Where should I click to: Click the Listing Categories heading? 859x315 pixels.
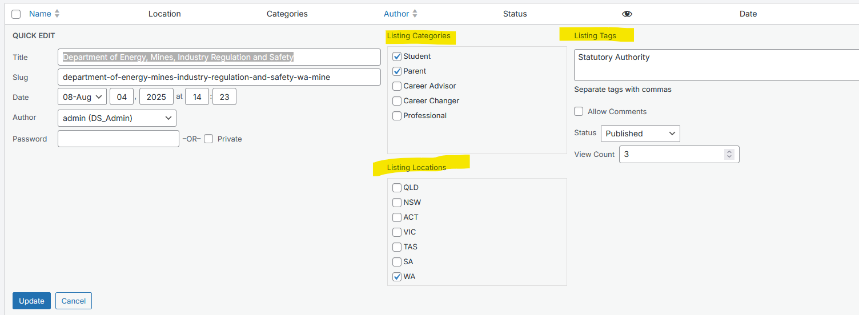coord(419,35)
